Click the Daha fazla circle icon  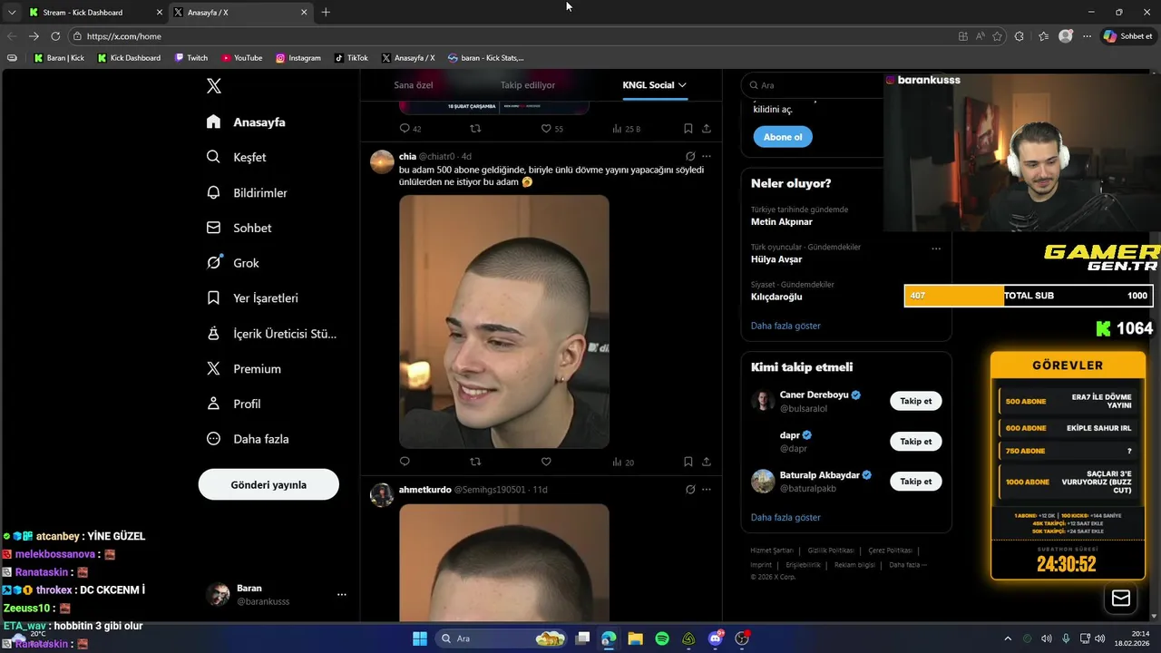pyautogui.click(x=213, y=439)
